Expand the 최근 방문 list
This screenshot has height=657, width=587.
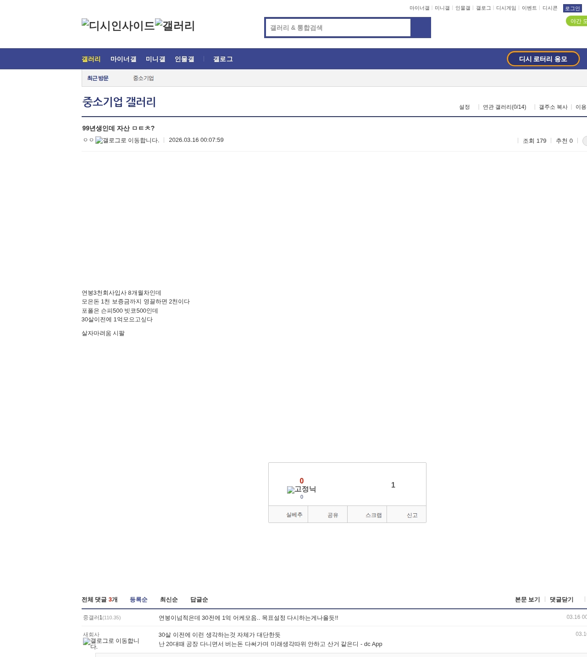[x=98, y=79]
